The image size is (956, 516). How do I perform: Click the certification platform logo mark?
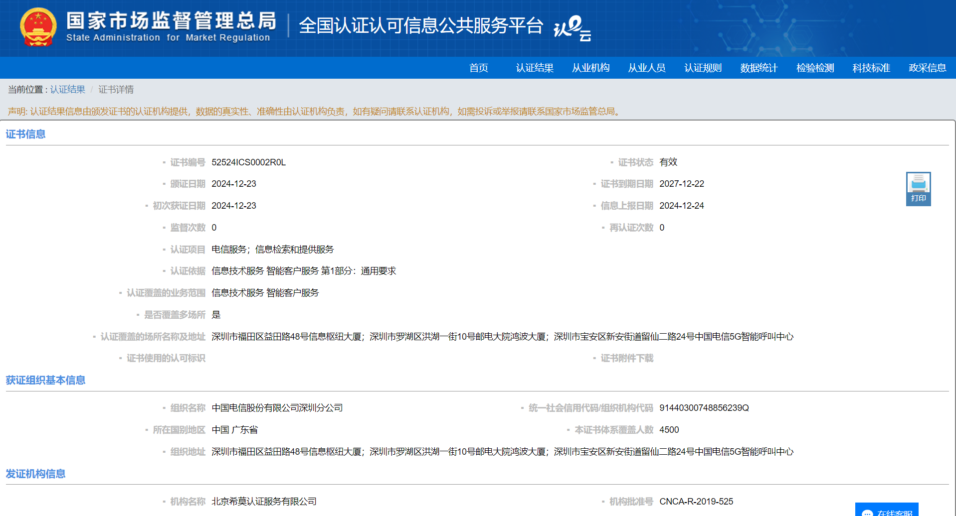(572, 28)
